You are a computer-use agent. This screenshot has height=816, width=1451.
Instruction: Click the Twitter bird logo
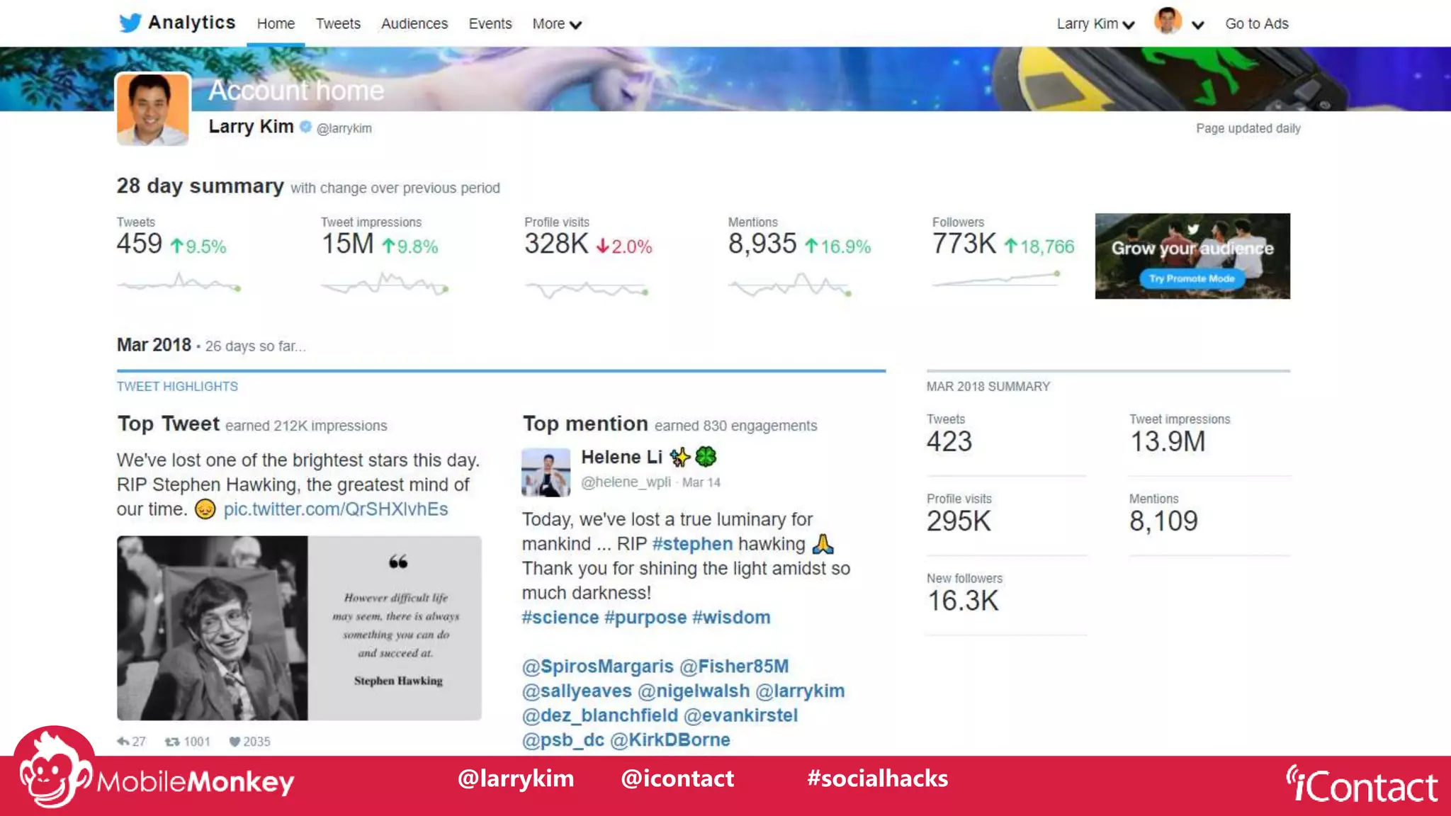point(130,23)
